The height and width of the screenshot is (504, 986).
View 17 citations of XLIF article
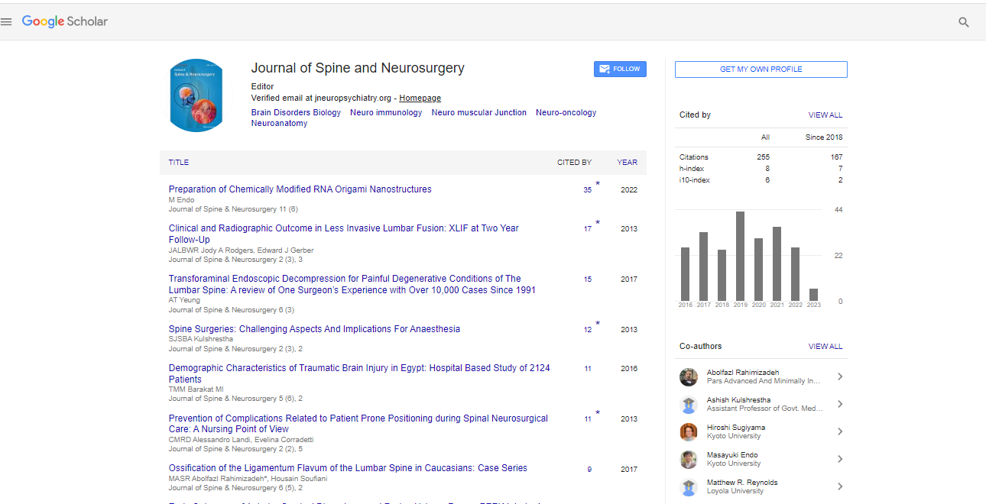coord(588,229)
